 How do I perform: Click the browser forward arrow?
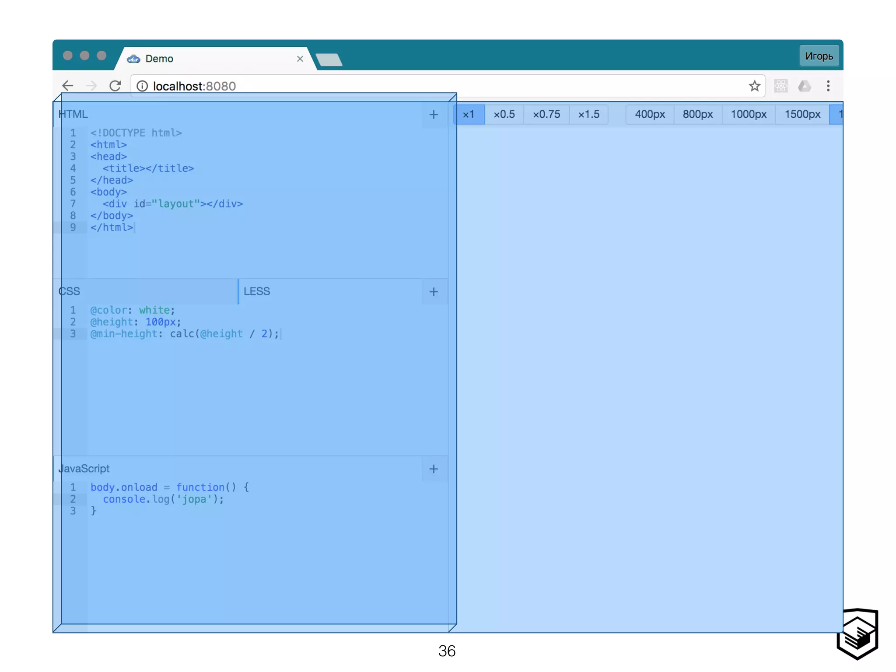(91, 86)
